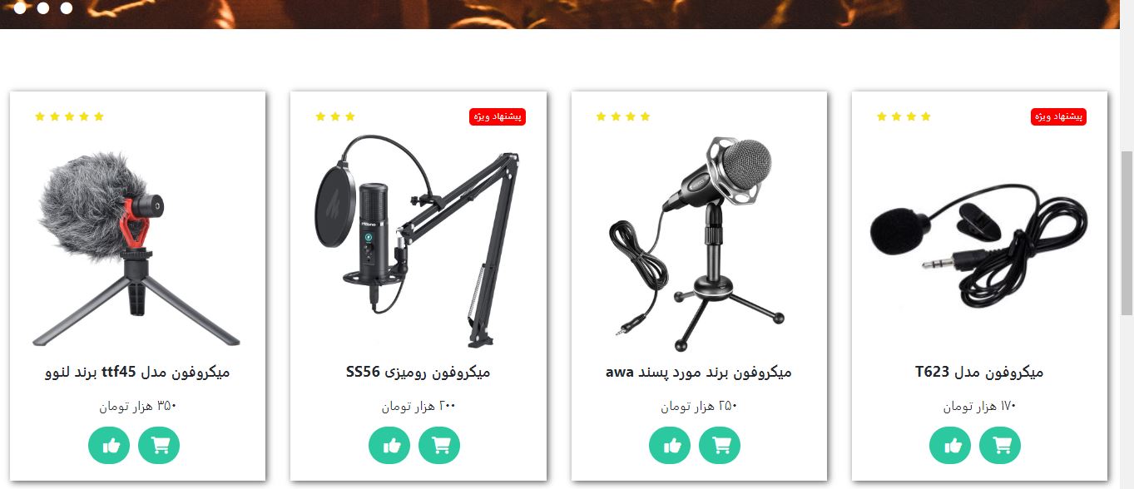Like the SS56 desktop microphone
The height and width of the screenshot is (489, 1134).
(x=389, y=445)
